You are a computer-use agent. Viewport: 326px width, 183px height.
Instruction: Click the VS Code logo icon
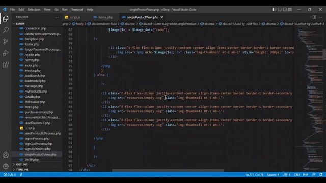point(5,9)
